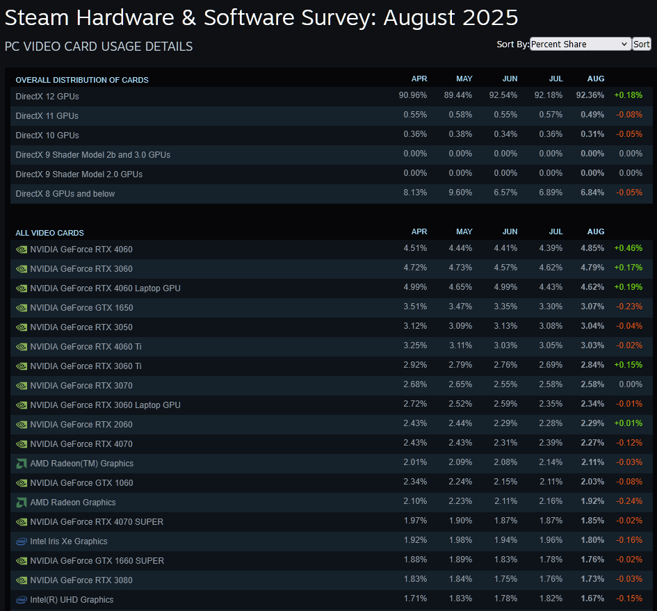Click NVIDIA logo beside RTX 3060 Laptop GPU
657x611 pixels.
click(22, 406)
